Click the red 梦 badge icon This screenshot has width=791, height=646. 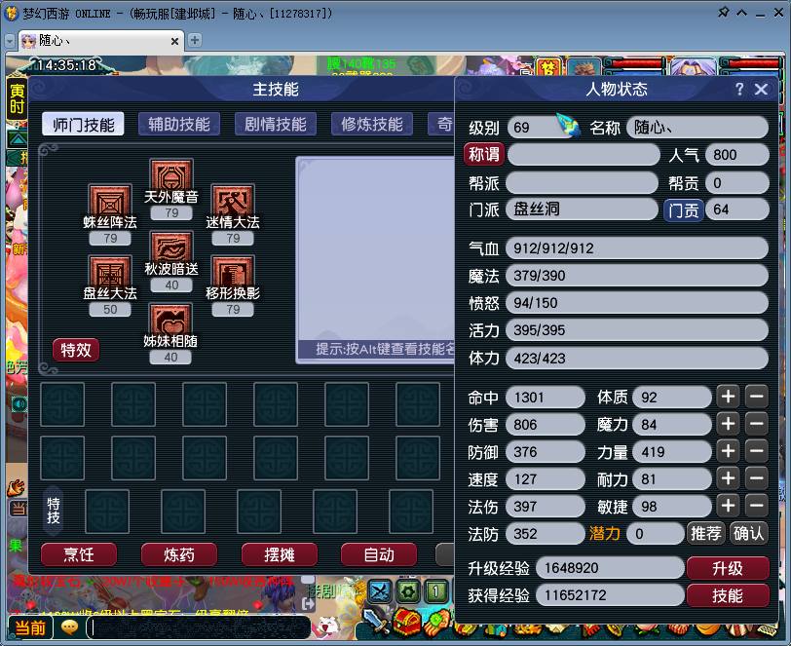pos(548,67)
